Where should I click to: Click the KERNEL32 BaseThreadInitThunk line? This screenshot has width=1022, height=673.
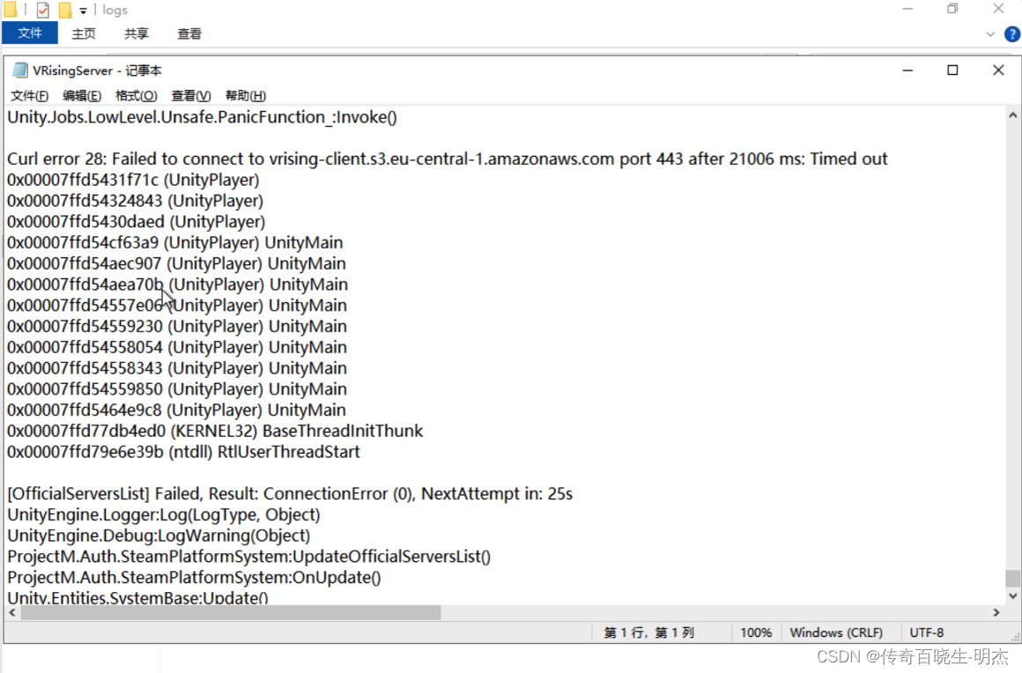(215, 431)
